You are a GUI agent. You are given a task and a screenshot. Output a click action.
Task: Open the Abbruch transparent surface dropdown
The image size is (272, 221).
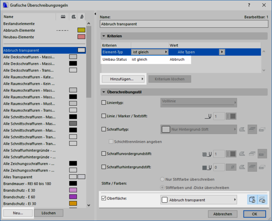[199, 200]
